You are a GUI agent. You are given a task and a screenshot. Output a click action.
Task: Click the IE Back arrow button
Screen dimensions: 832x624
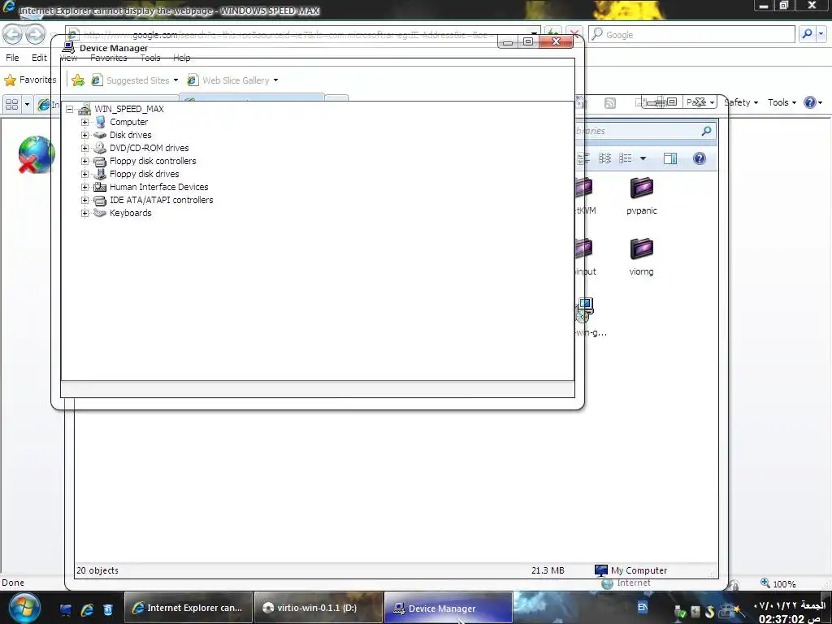(13, 35)
